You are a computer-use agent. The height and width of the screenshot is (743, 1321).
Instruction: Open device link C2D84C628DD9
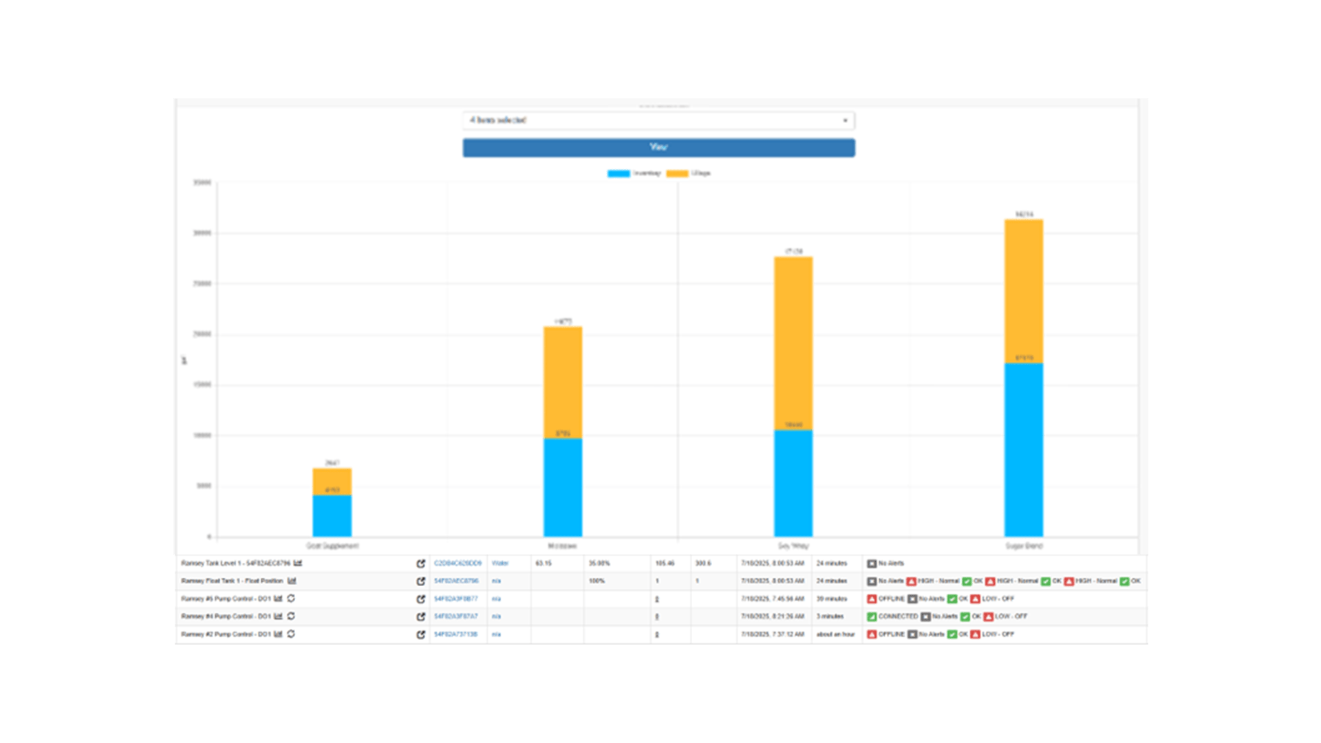click(458, 563)
